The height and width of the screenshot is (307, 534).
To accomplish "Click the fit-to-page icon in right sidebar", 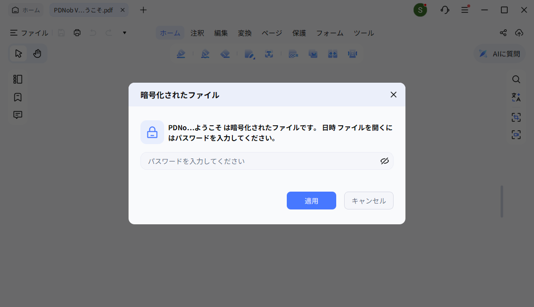I will click(516, 117).
